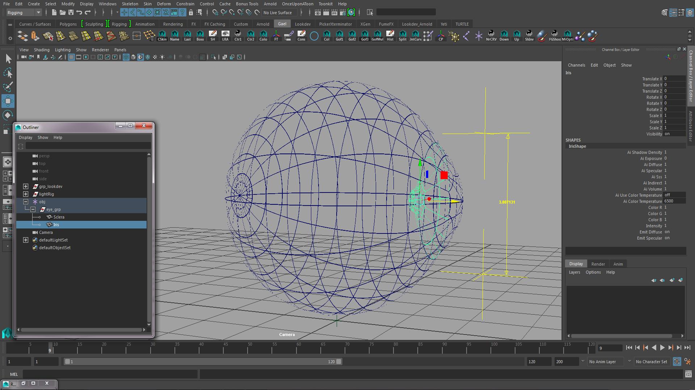Open the Deform menu
This screenshot has width=695, height=390.
coord(164,4)
